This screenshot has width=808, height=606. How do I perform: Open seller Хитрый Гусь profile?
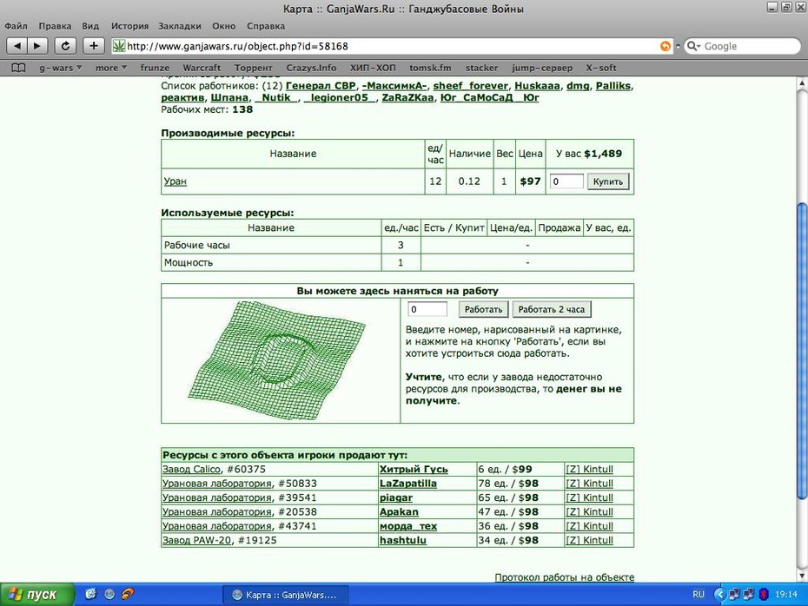click(414, 469)
